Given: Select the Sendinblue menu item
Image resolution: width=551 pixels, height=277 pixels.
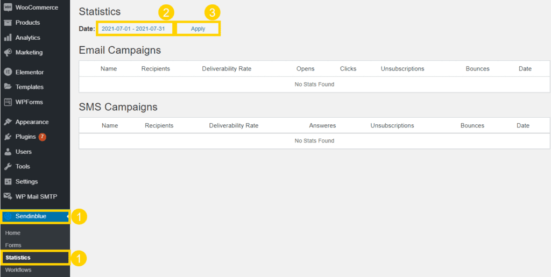Looking at the screenshot, I should [x=35, y=216].
